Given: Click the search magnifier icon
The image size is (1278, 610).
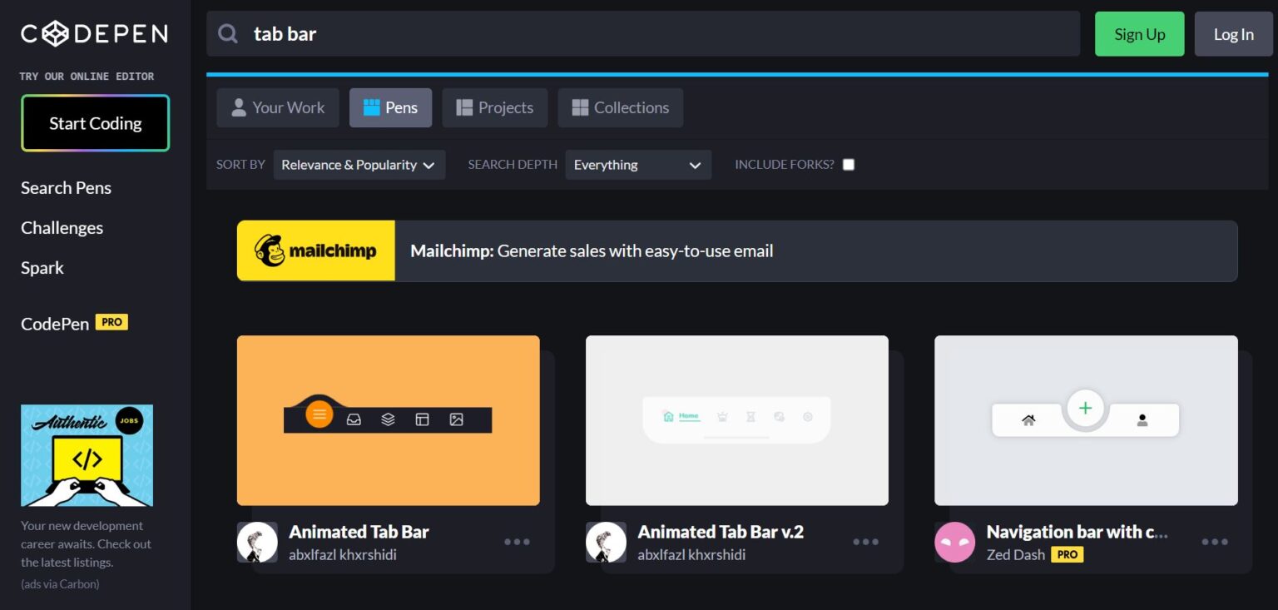Looking at the screenshot, I should tap(227, 33).
